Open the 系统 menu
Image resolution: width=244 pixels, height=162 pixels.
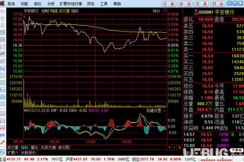pyautogui.click(x=11, y=4)
